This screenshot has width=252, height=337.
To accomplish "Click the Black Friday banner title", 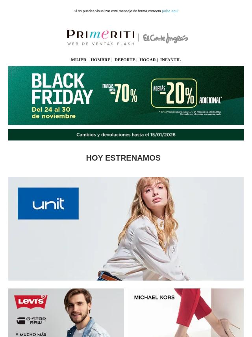I will (62, 89).
